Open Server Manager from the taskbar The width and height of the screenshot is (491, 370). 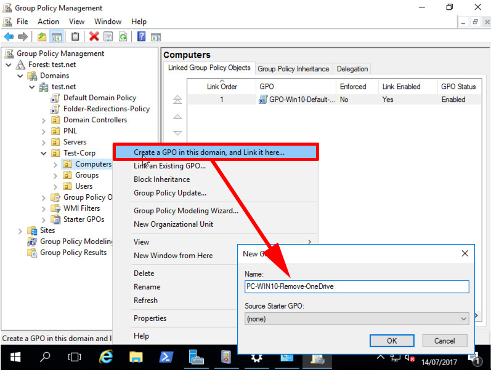196,357
